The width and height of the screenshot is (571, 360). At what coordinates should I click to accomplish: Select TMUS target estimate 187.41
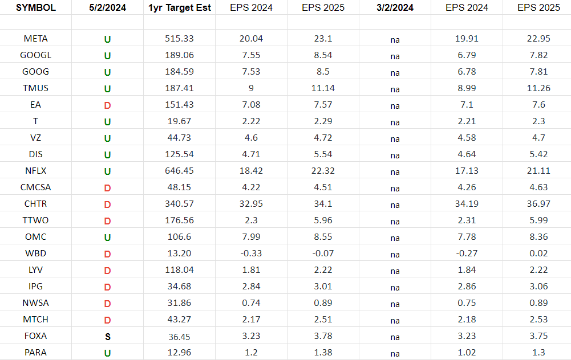pos(179,88)
